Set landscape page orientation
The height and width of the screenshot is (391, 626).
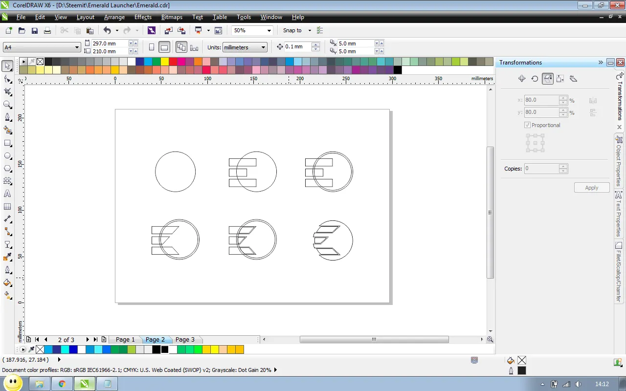[x=165, y=47]
